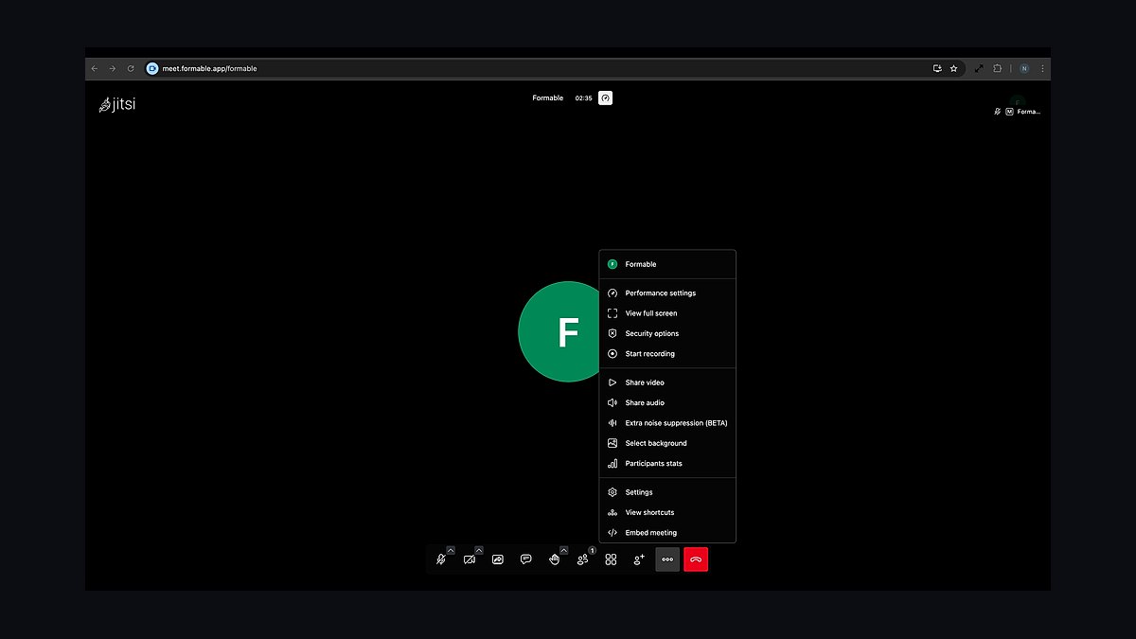
Task: Start screen sharing from toolbar
Action: [x=498, y=559]
